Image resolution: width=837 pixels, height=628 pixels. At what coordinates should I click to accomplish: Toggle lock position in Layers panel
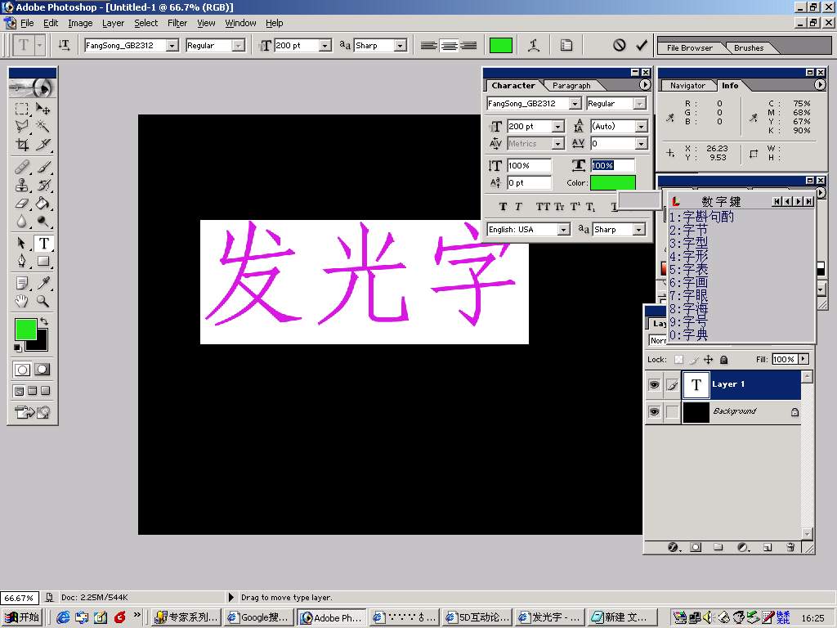click(709, 360)
